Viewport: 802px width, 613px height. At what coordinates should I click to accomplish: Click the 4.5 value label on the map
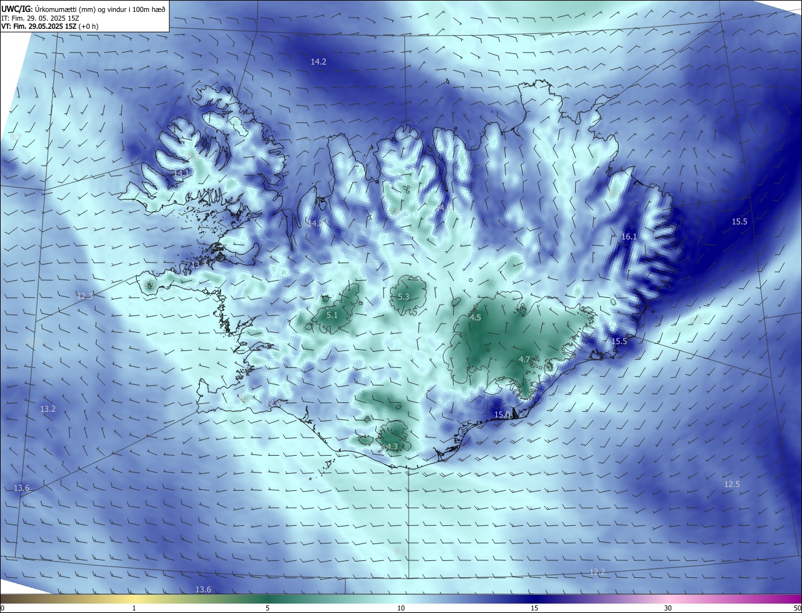point(475,318)
